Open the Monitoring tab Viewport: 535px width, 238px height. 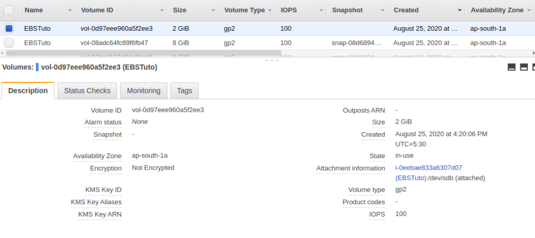pos(144,91)
